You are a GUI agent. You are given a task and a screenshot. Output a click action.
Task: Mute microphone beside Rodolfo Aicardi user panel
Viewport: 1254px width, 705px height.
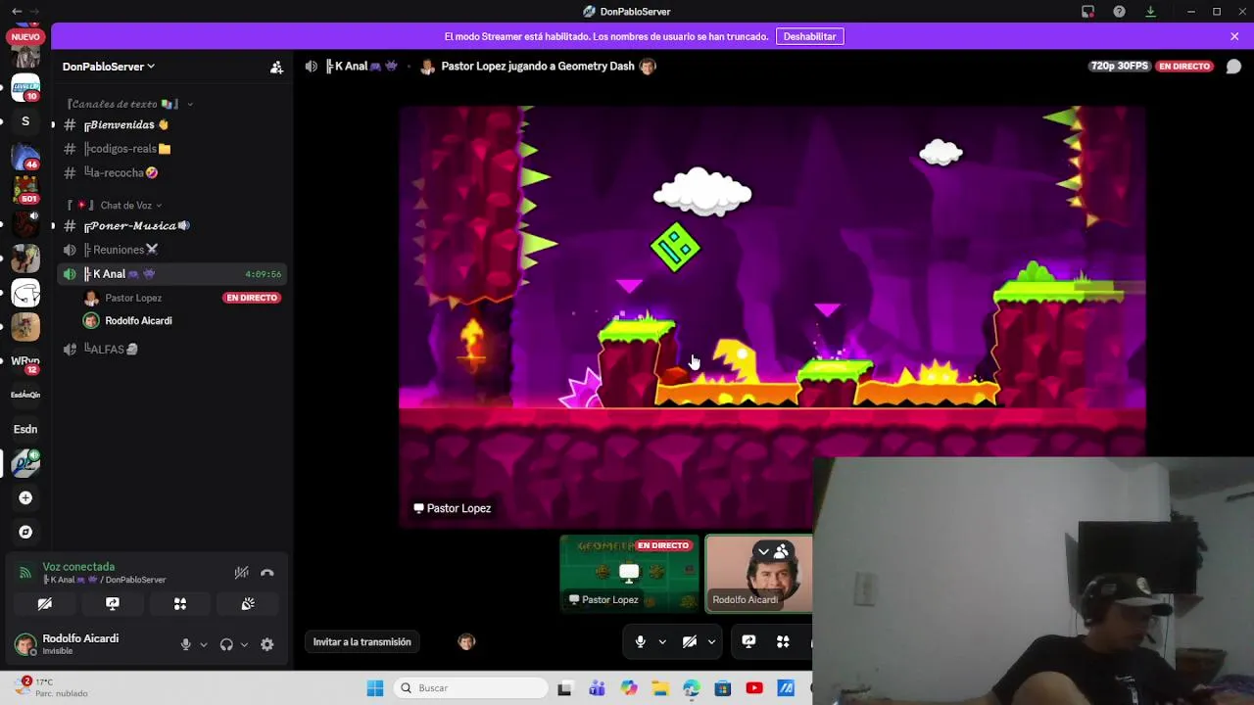(185, 644)
